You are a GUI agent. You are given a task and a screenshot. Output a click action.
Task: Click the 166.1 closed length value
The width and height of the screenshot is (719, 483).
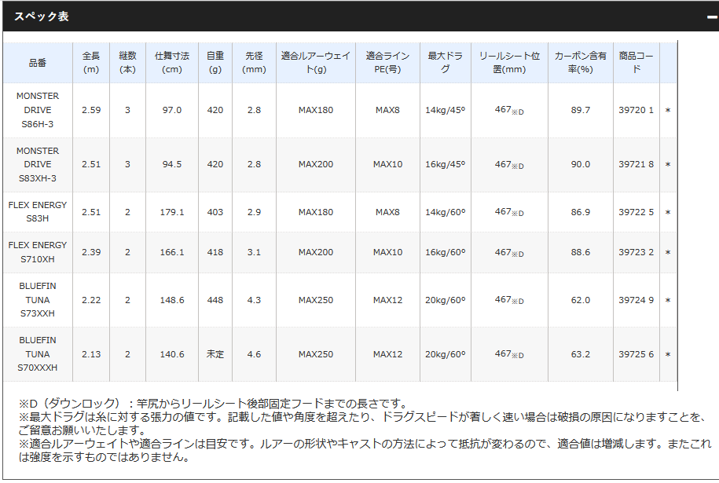[x=172, y=252]
